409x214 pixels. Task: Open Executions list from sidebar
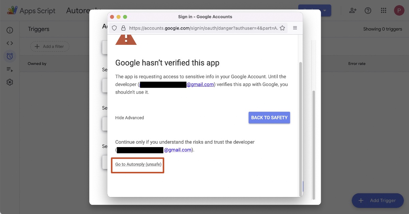10,69
